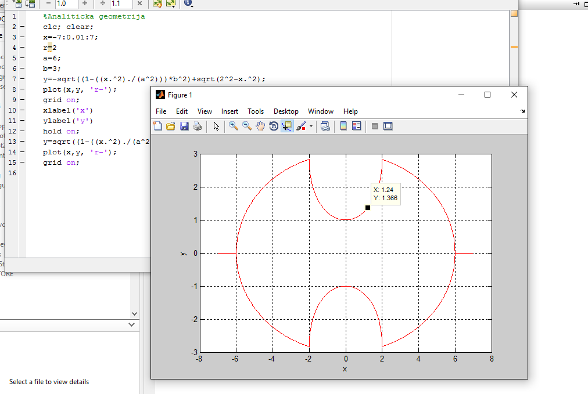Viewport: 588px width, 394px height.
Task: Save the figure with floppy disk icon
Action: (x=184, y=126)
